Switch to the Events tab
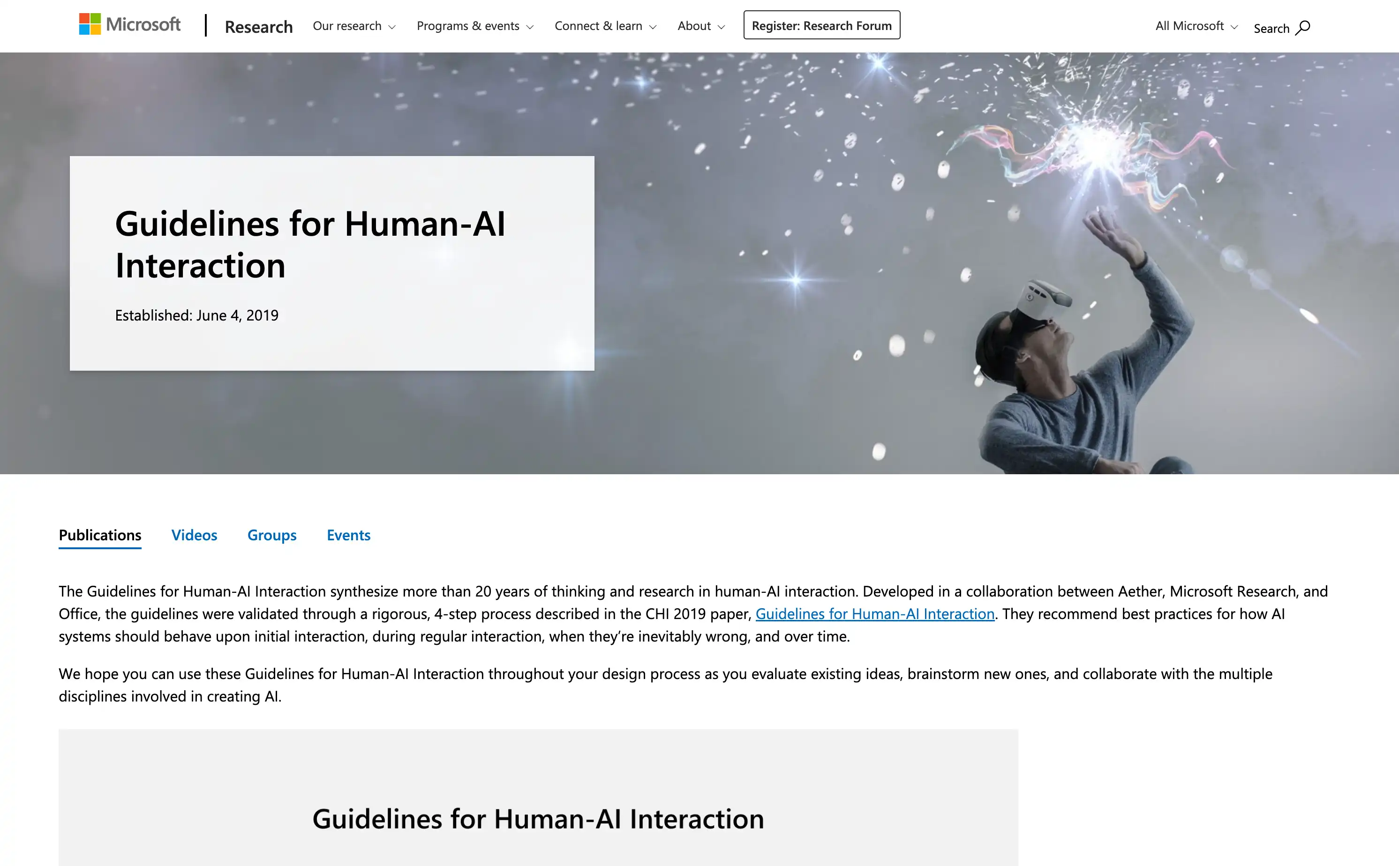 [348, 535]
